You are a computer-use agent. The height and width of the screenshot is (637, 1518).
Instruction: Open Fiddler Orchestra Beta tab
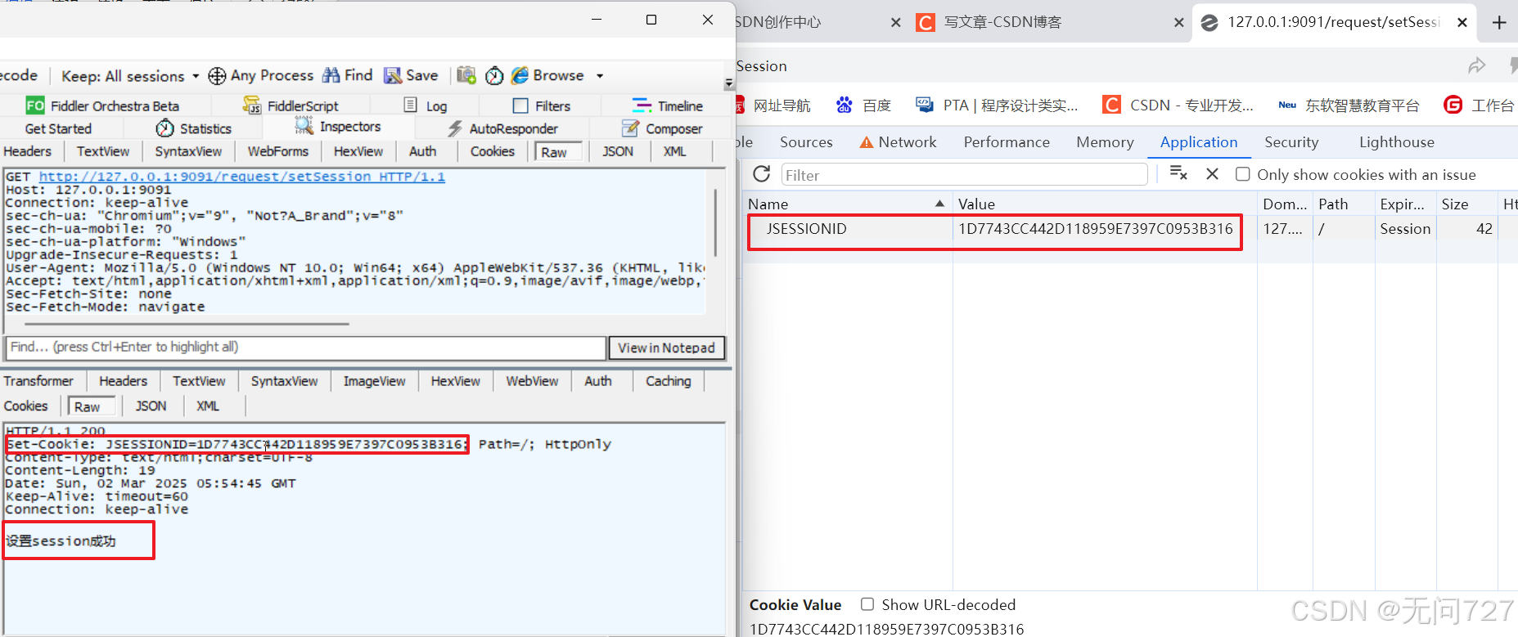point(102,105)
